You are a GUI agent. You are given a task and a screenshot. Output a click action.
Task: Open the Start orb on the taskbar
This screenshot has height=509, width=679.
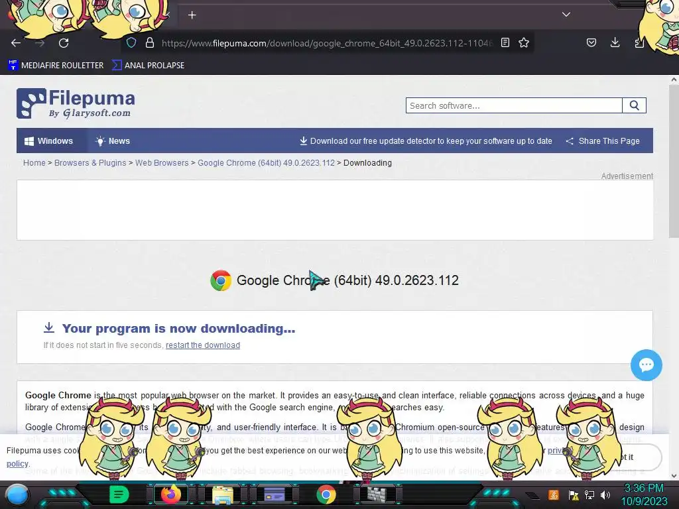(x=17, y=495)
